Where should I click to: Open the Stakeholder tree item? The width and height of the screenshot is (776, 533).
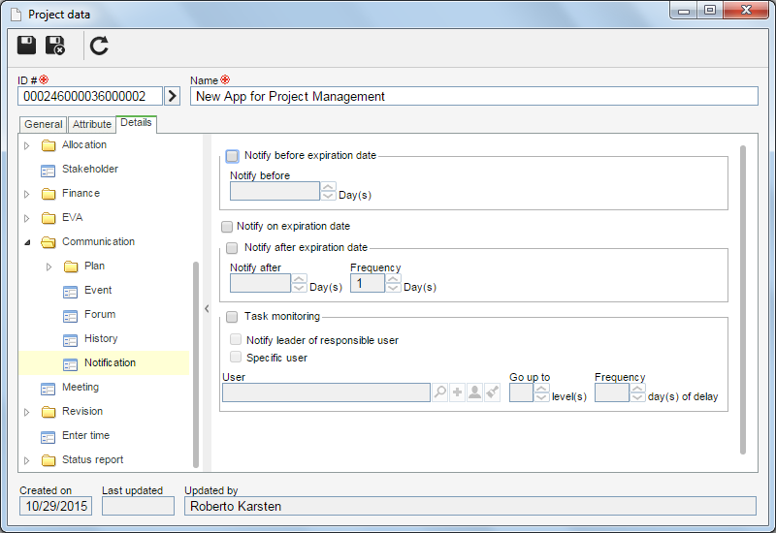(90, 169)
